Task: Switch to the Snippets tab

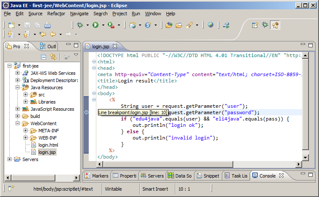Action: (208, 175)
